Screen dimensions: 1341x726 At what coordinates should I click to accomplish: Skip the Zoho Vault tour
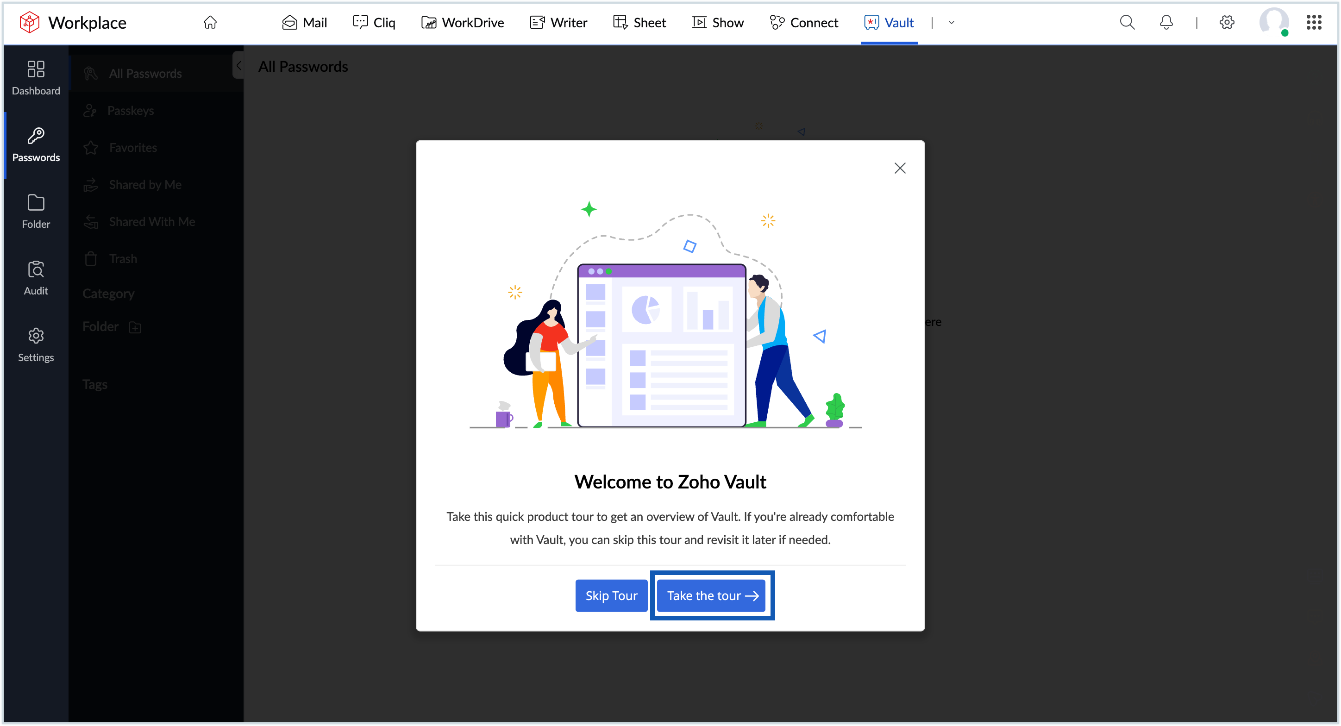pyautogui.click(x=611, y=595)
